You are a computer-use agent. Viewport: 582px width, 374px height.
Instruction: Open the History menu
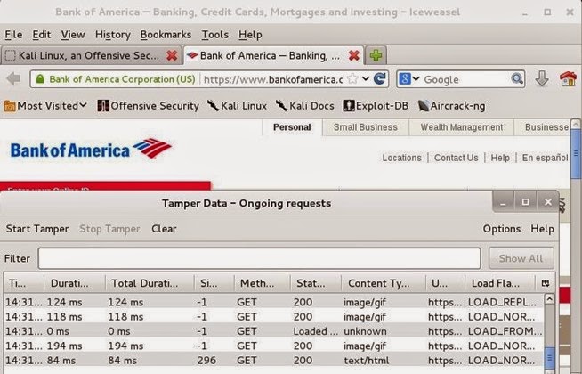pos(113,35)
